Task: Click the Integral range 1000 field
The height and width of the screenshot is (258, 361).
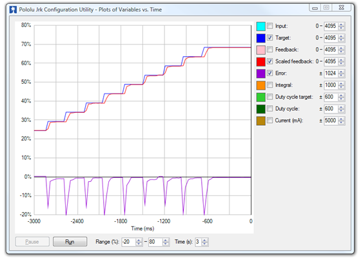Action: (331, 85)
